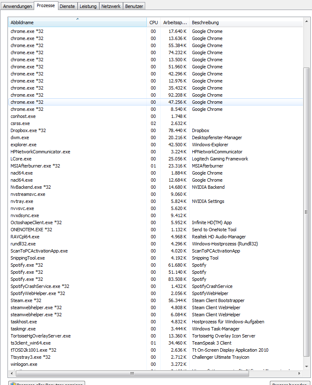This screenshot has width=312, height=385.
Task: Select explorer.exe in the list
Action: [156, 145]
